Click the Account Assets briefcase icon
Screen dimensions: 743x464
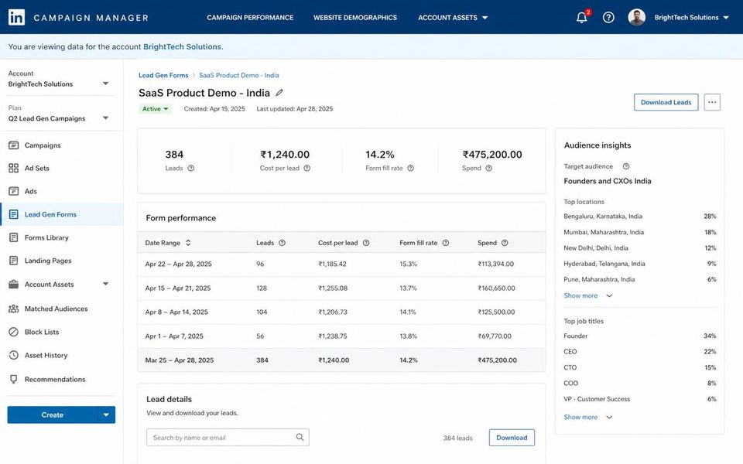pyautogui.click(x=14, y=284)
